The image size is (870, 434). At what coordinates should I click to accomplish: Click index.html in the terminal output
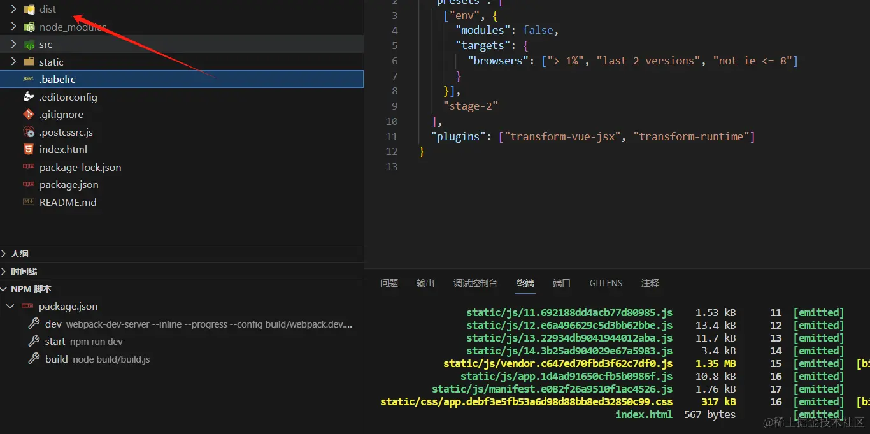pyautogui.click(x=644, y=415)
